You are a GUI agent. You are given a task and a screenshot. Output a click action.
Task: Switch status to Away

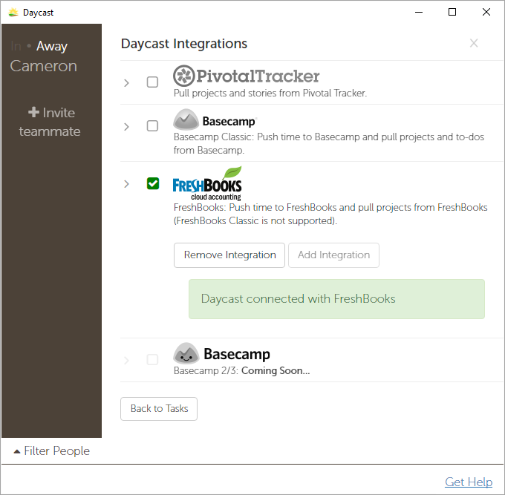(52, 46)
